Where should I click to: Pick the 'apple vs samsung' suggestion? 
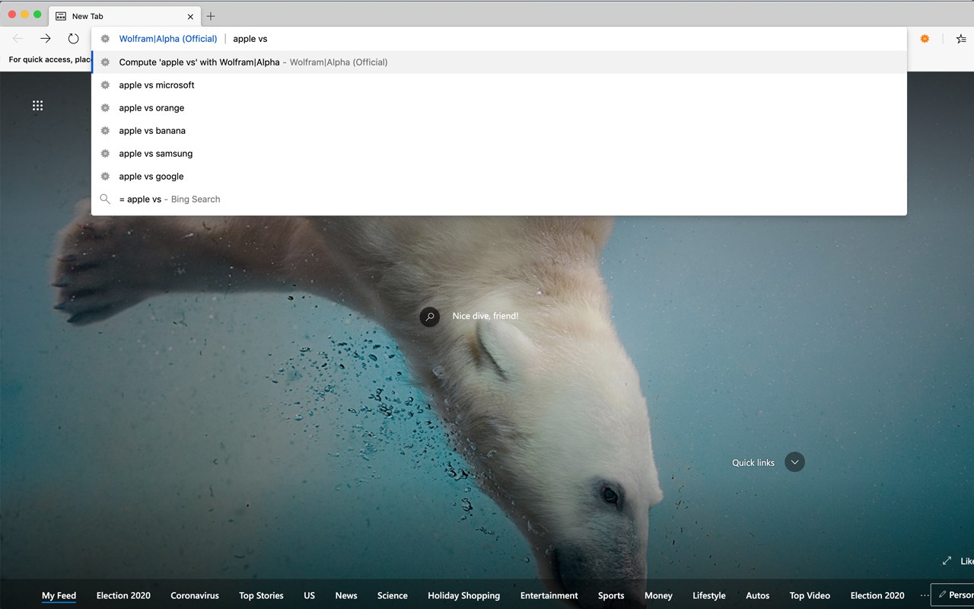(499, 154)
